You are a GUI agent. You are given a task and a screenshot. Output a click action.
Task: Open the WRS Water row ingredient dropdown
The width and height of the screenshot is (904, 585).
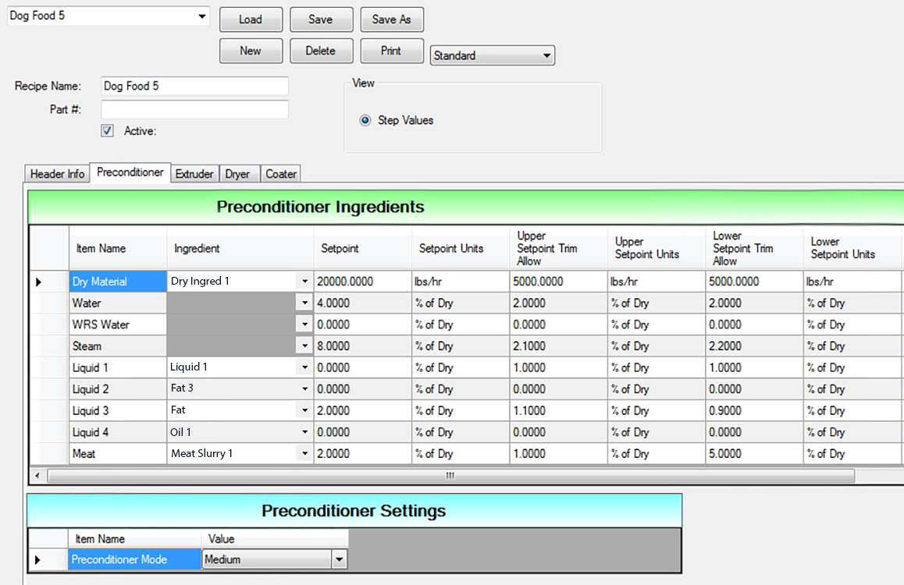(x=304, y=324)
